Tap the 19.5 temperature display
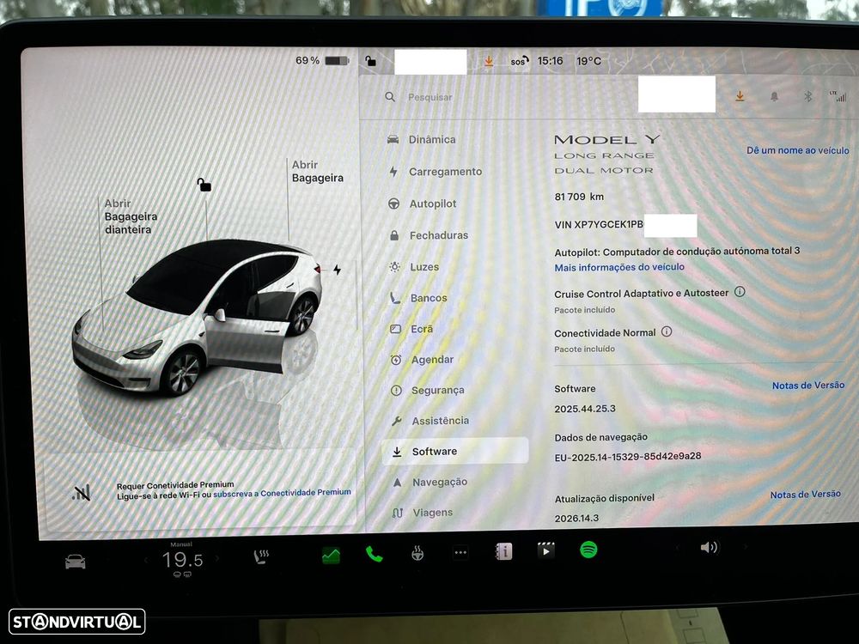 pyautogui.click(x=182, y=560)
